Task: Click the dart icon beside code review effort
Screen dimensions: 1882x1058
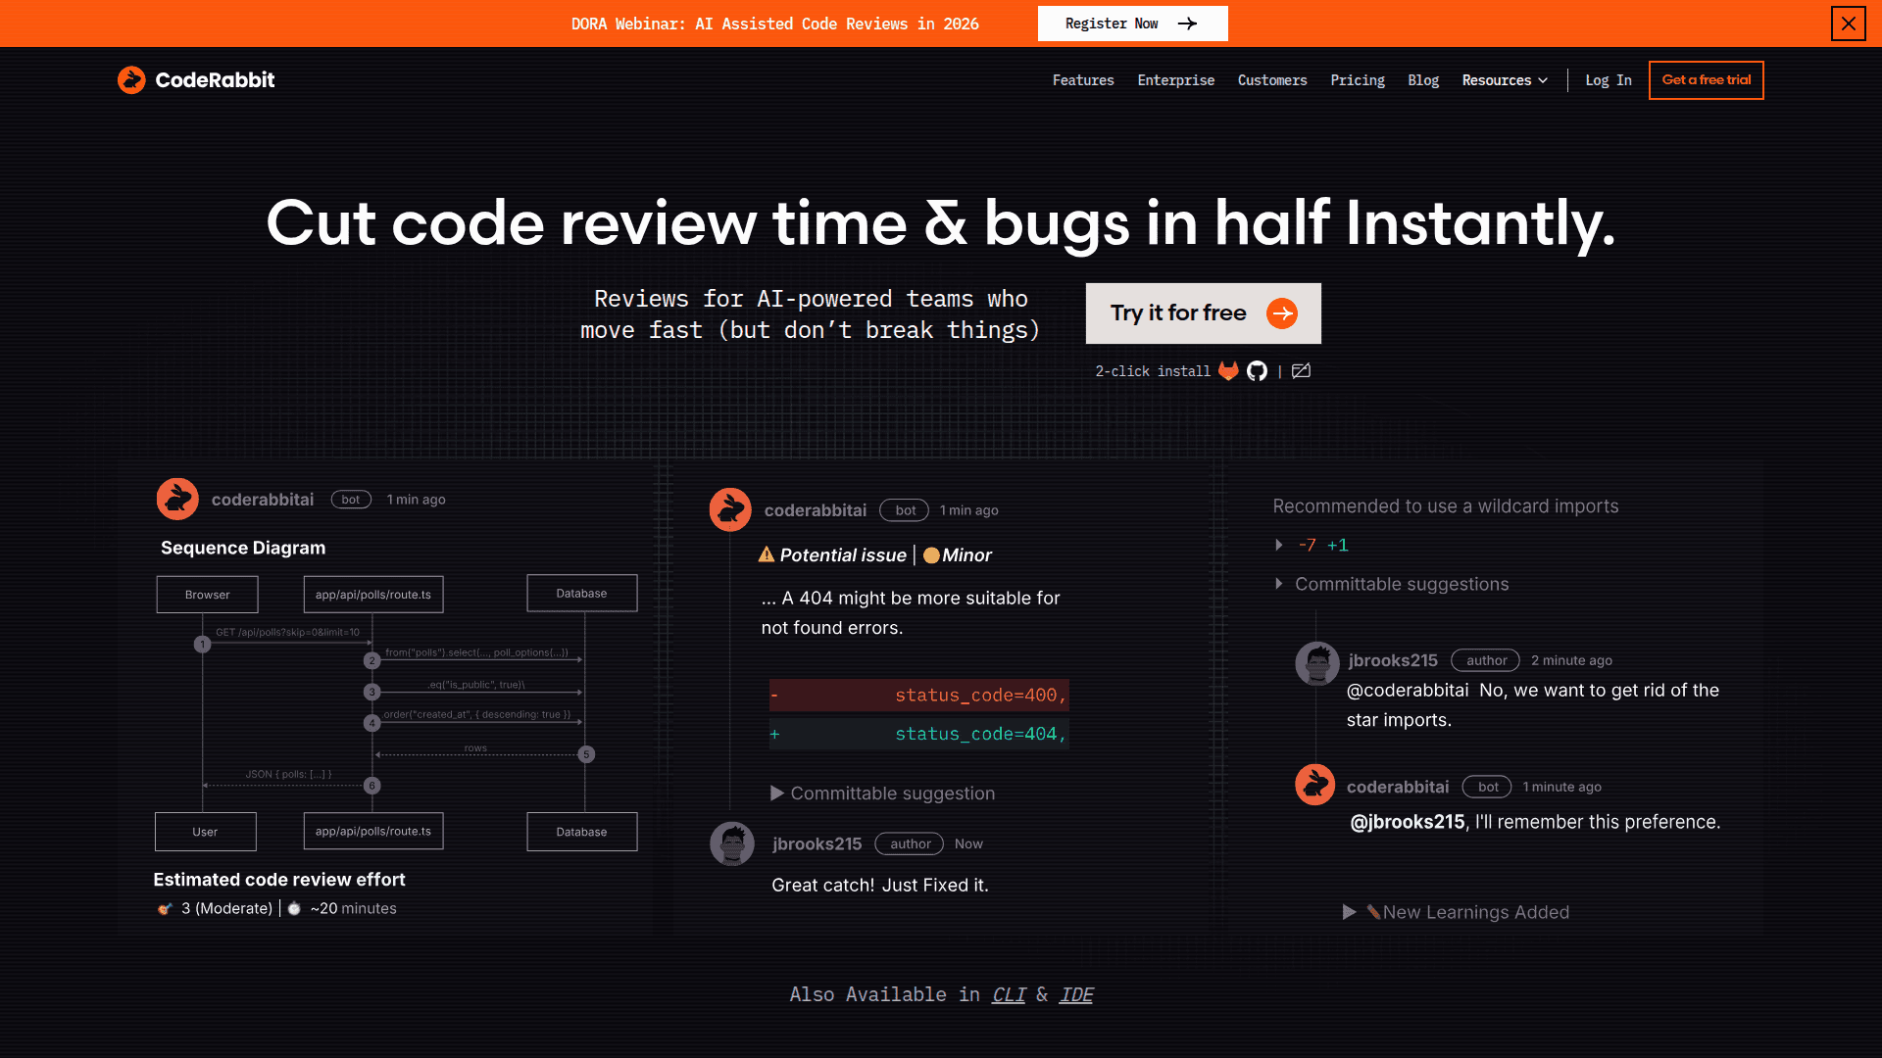Action: pos(165,908)
